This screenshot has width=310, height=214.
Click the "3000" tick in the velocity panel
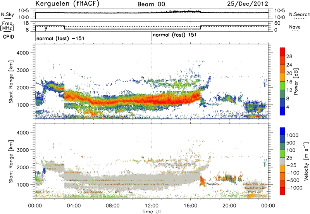22,150
